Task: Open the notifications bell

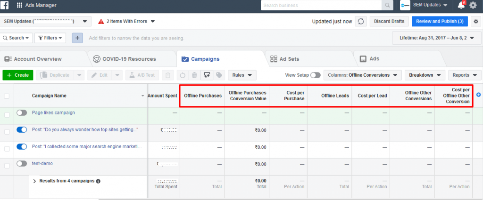Action: (461, 5)
